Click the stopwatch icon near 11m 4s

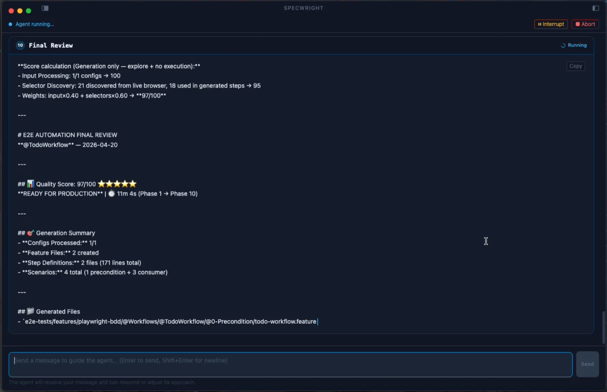pyautogui.click(x=112, y=194)
